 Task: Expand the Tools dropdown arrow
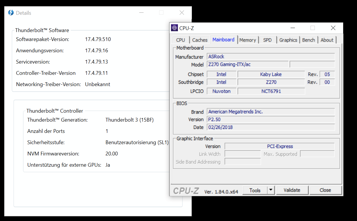click(x=271, y=190)
